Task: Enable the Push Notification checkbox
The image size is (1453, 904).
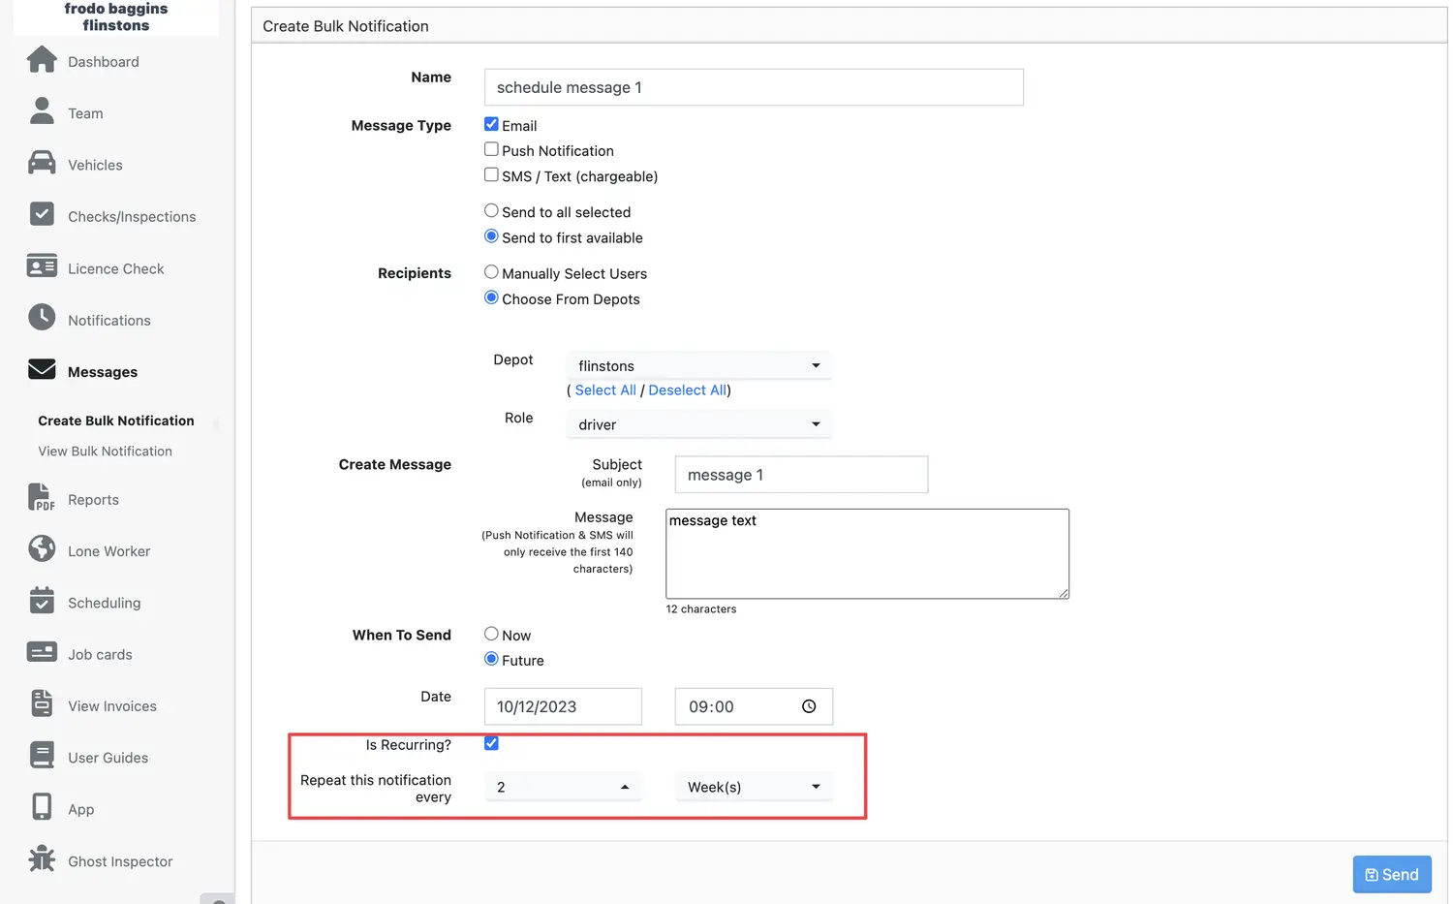Action: [491, 149]
